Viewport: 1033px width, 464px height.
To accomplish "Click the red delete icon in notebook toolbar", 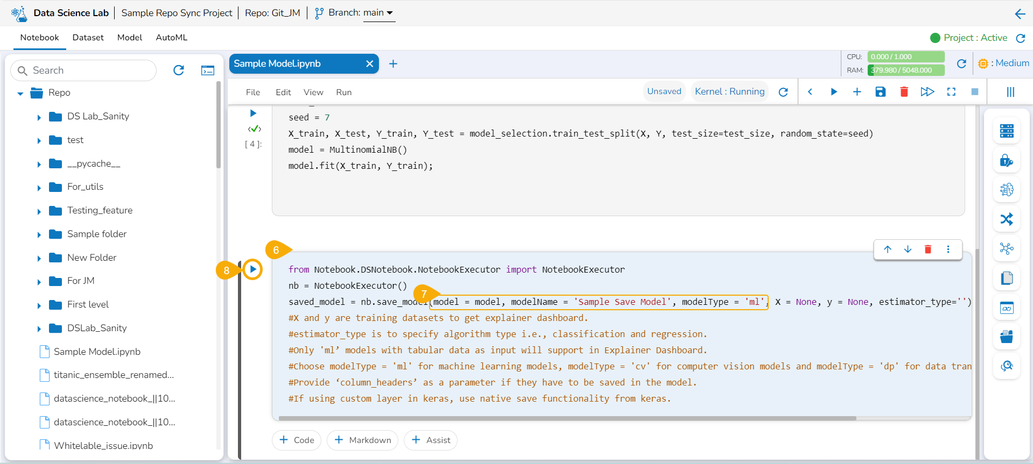I will click(x=904, y=92).
